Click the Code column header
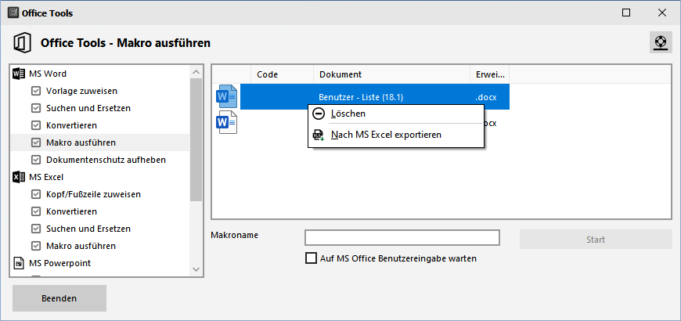Viewport: 681px width, 321px height. [283, 74]
